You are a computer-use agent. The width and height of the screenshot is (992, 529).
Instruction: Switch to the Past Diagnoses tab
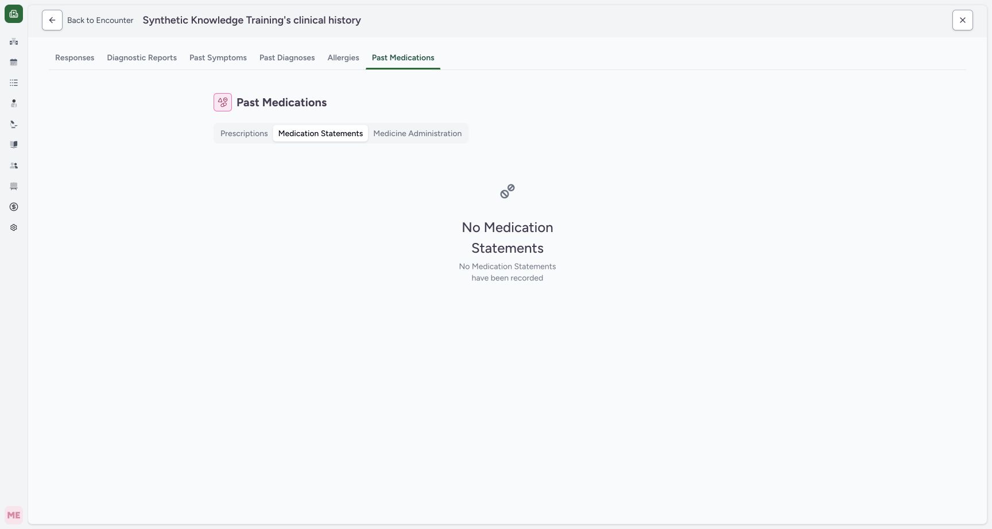point(287,58)
